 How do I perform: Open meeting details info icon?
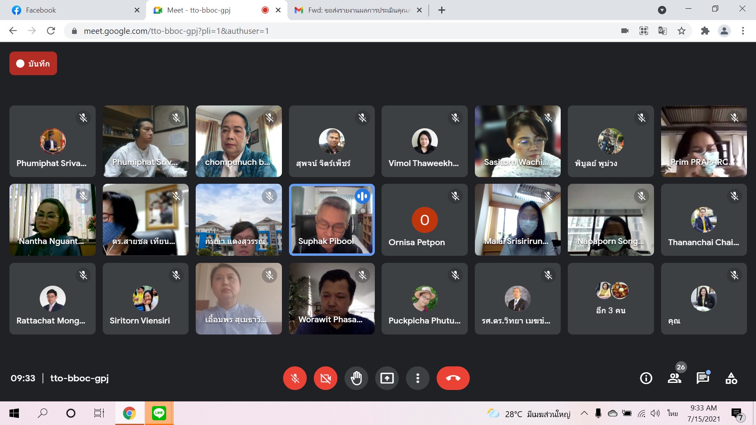[646, 378]
